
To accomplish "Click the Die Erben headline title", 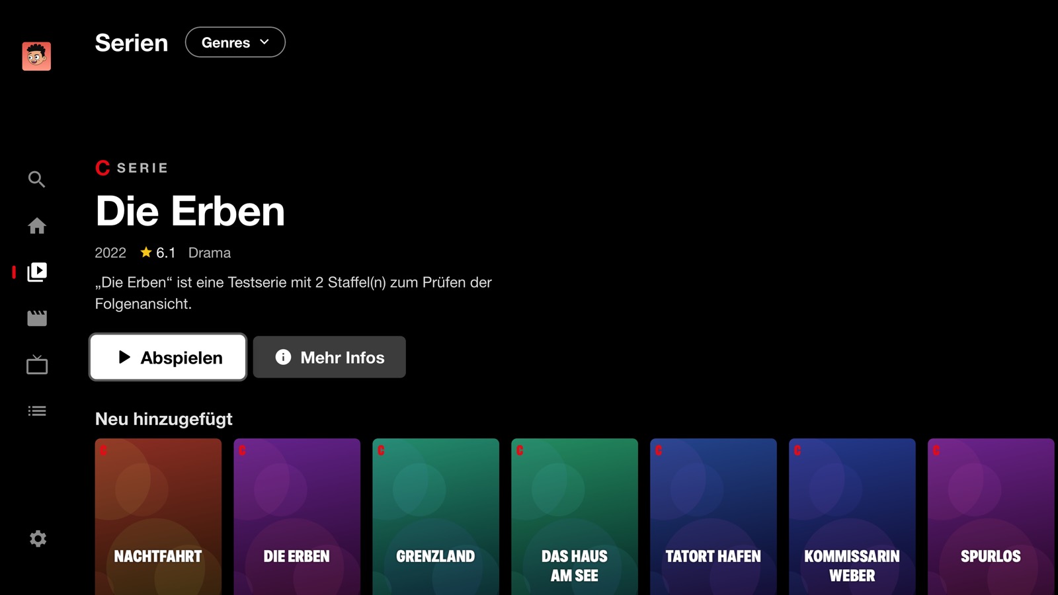I will pos(190,211).
